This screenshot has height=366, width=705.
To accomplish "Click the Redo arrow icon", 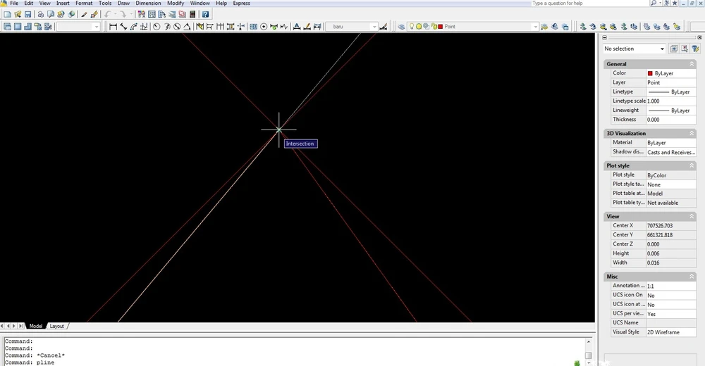I will click(123, 14).
